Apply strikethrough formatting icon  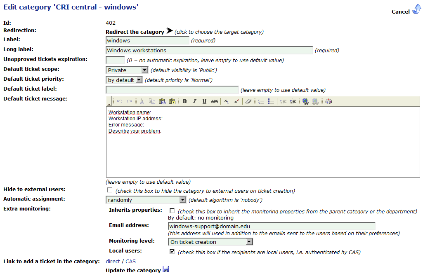point(215,101)
